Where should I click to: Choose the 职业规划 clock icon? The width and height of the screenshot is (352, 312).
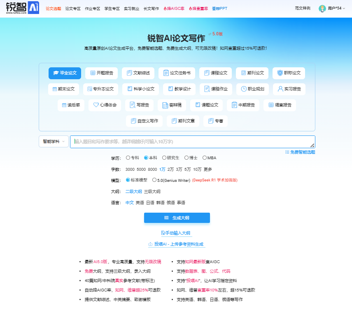[x=244, y=89]
